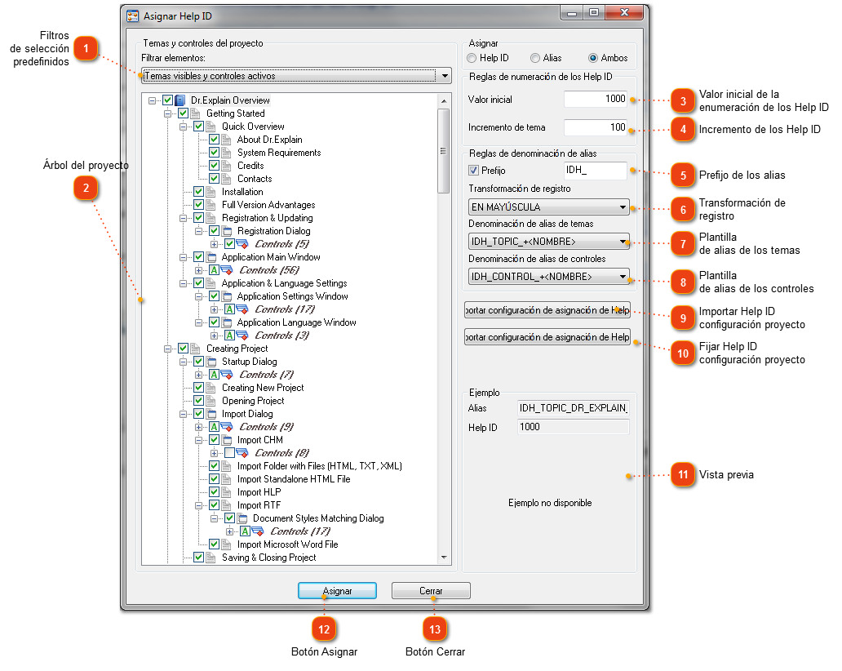Image resolution: width=842 pixels, height=671 pixels.
Task: Click the Dr.Explain Overview book icon
Action: [179, 100]
